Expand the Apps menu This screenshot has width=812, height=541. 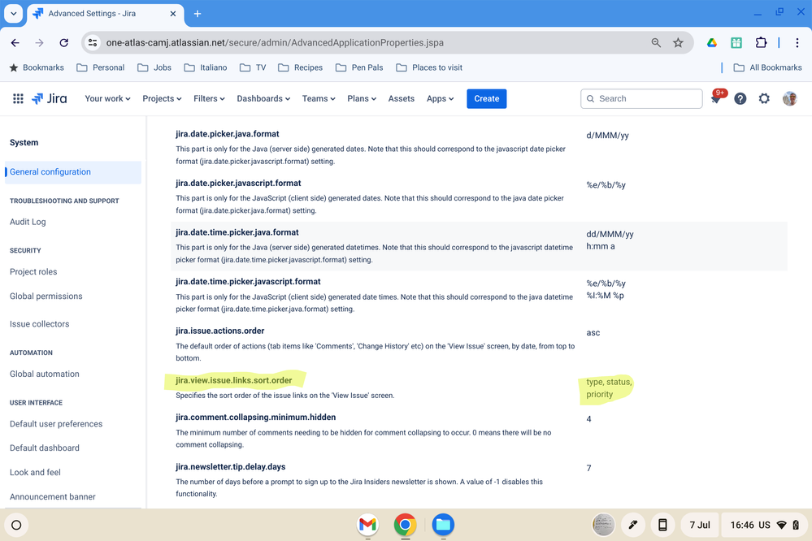(x=440, y=98)
